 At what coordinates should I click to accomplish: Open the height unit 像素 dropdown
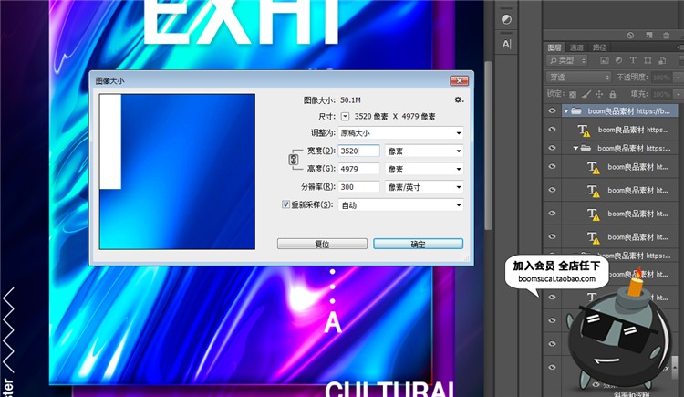(424, 169)
